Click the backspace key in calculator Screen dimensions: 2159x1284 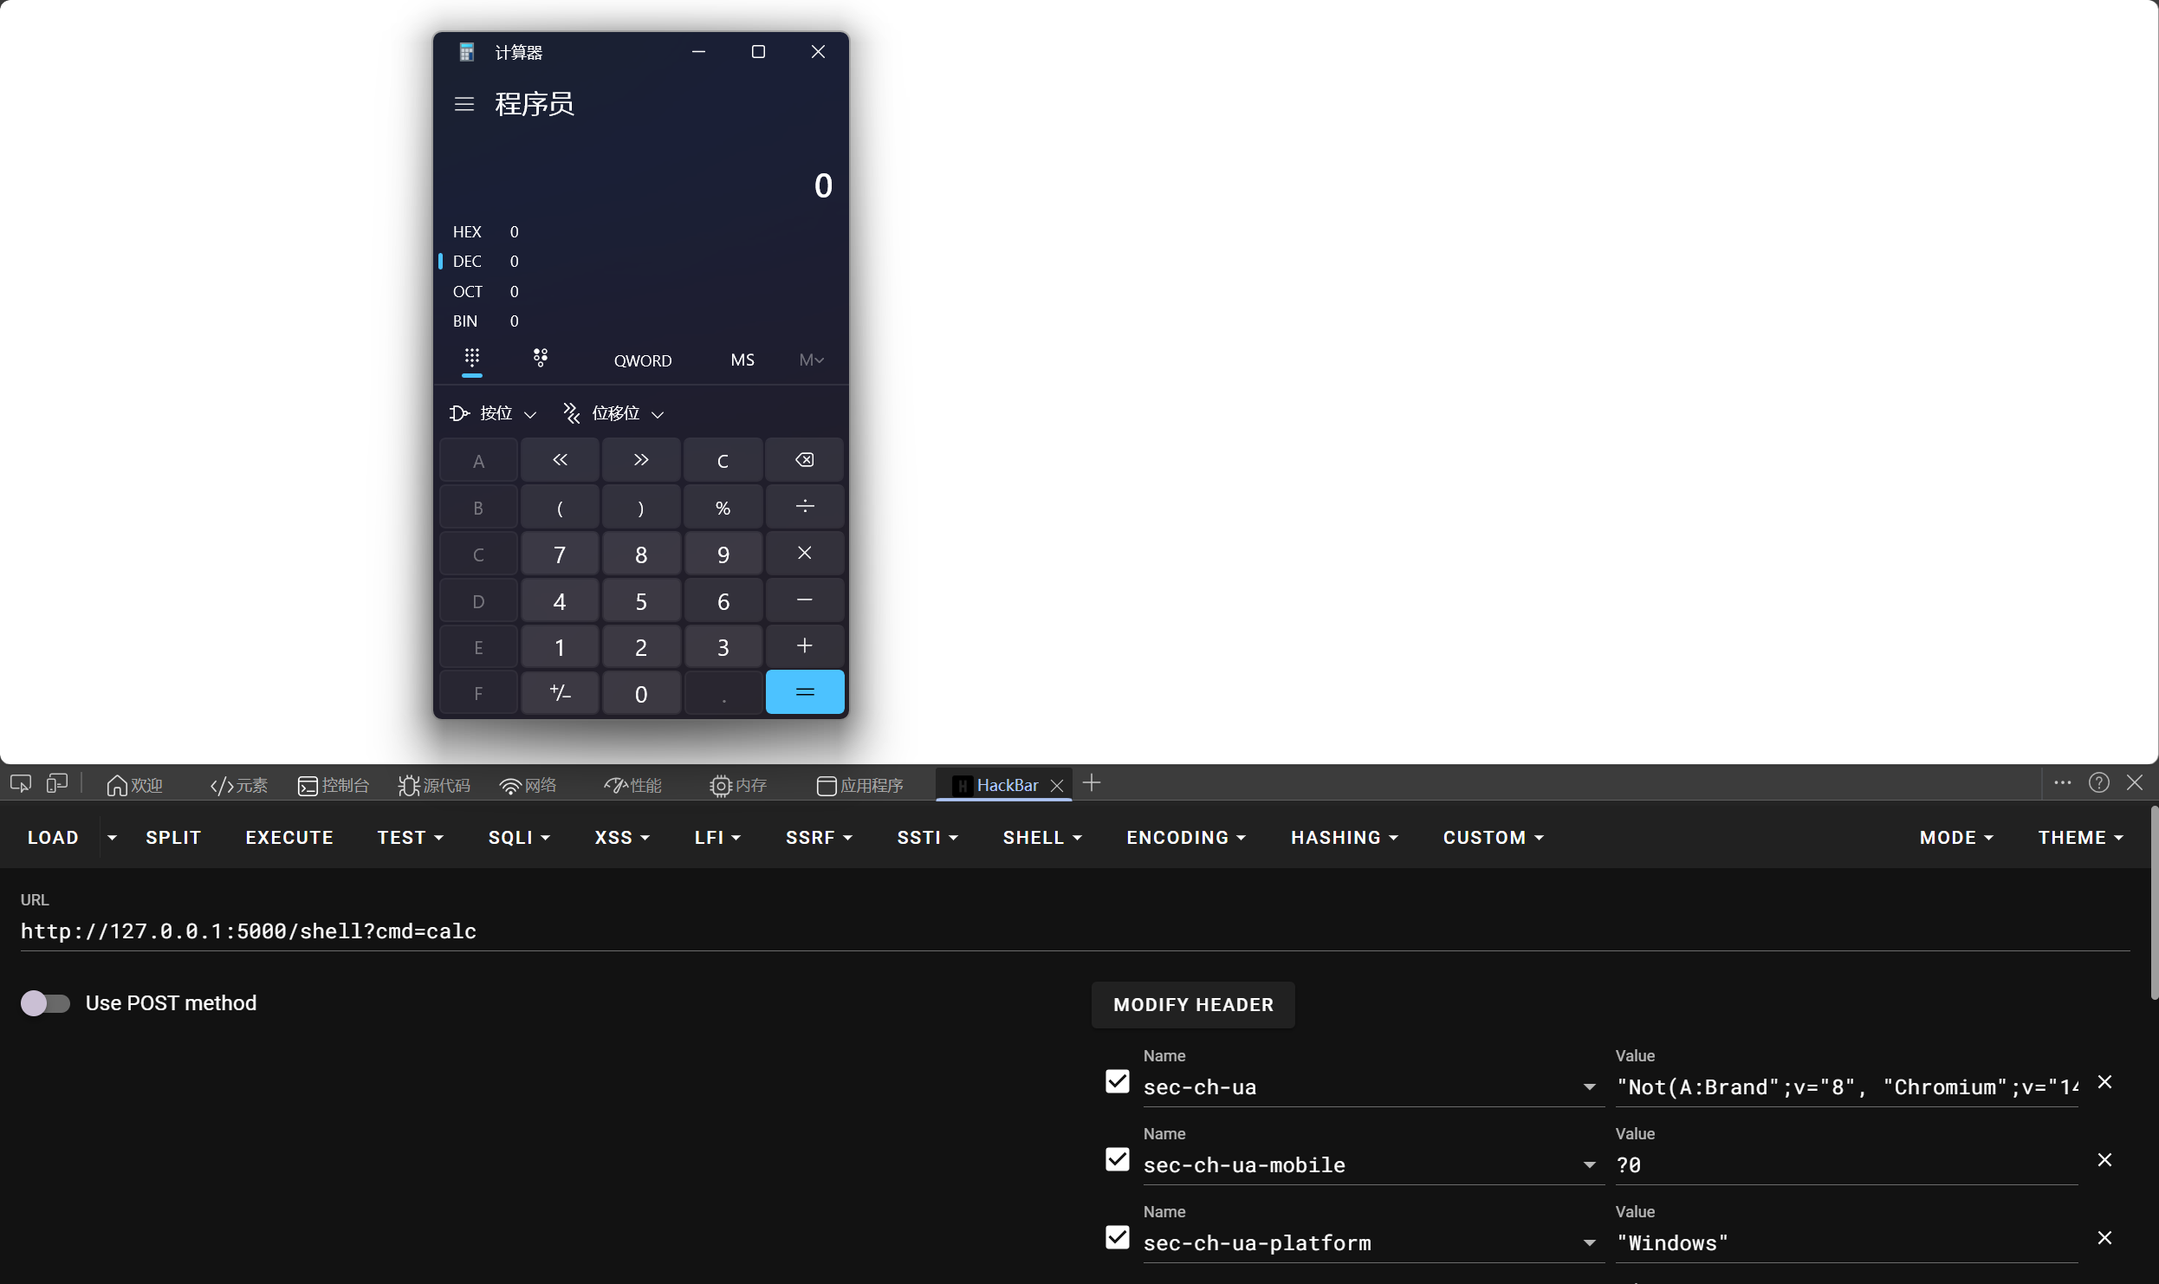click(805, 460)
